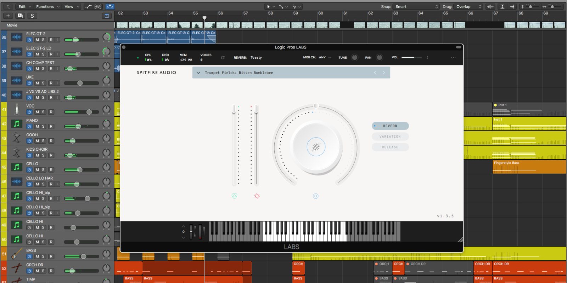
Task: Click the LABS VOL slider
Action: pos(411,58)
